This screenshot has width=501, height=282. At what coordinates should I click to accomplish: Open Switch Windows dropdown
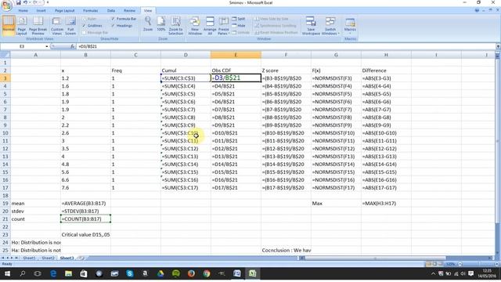click(x=330, y=26)
